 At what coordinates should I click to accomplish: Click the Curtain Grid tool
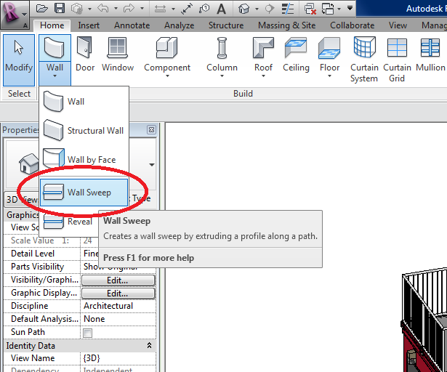pyautogui.click(x=397, y=60)
